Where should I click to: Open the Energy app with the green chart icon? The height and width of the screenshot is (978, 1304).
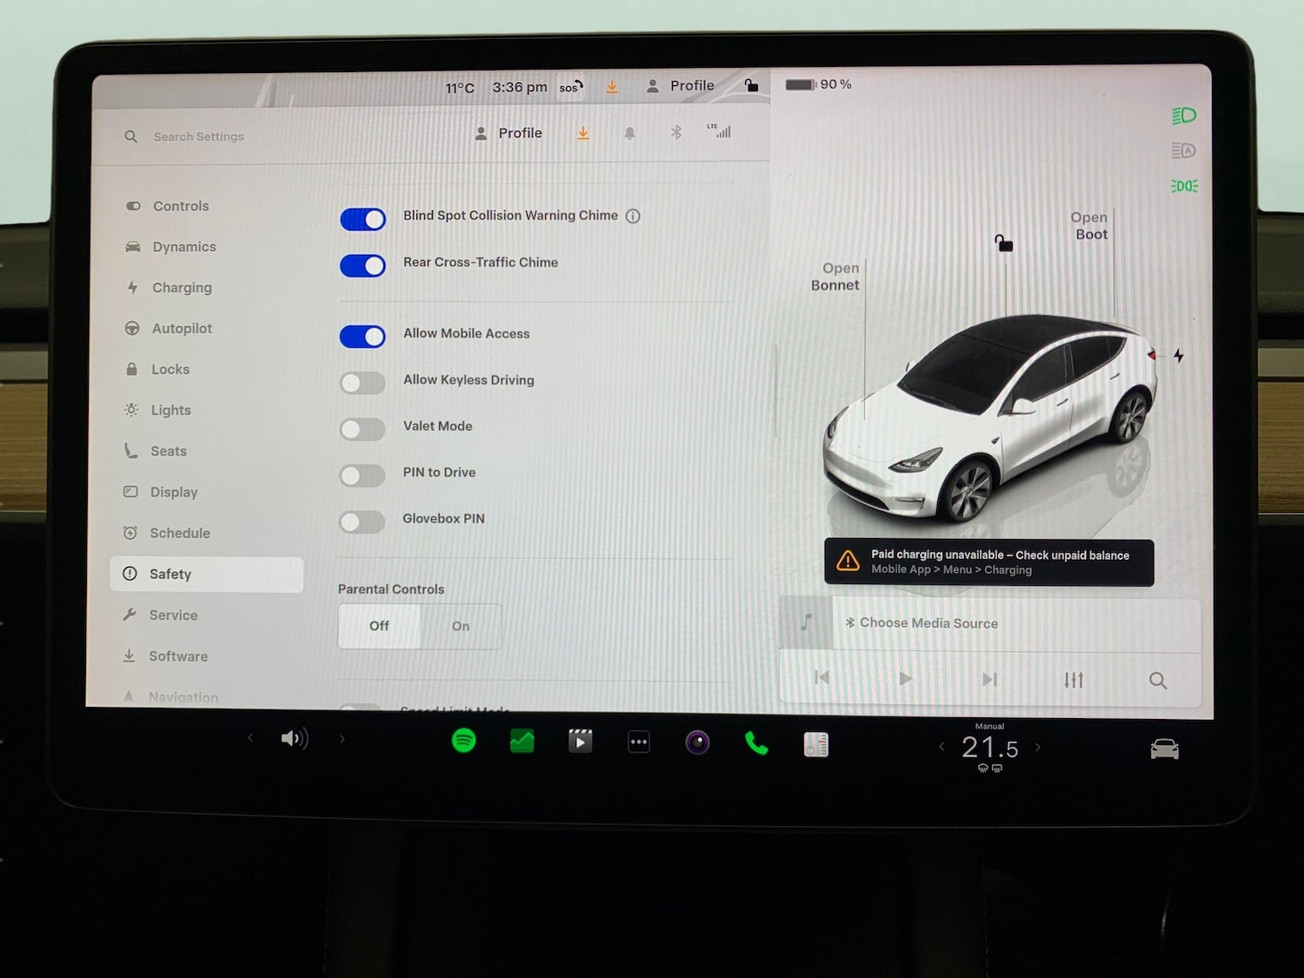click(522, 741)
